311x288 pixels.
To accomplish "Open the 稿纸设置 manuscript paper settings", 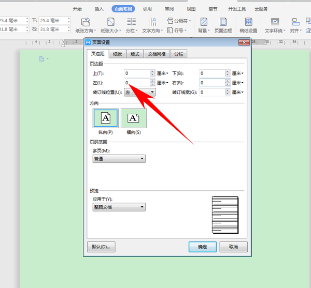I will coord(248,25).
